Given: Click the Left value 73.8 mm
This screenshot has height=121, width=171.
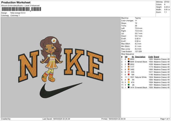Looking at the screenshot, I should click(x=139, y=28).
